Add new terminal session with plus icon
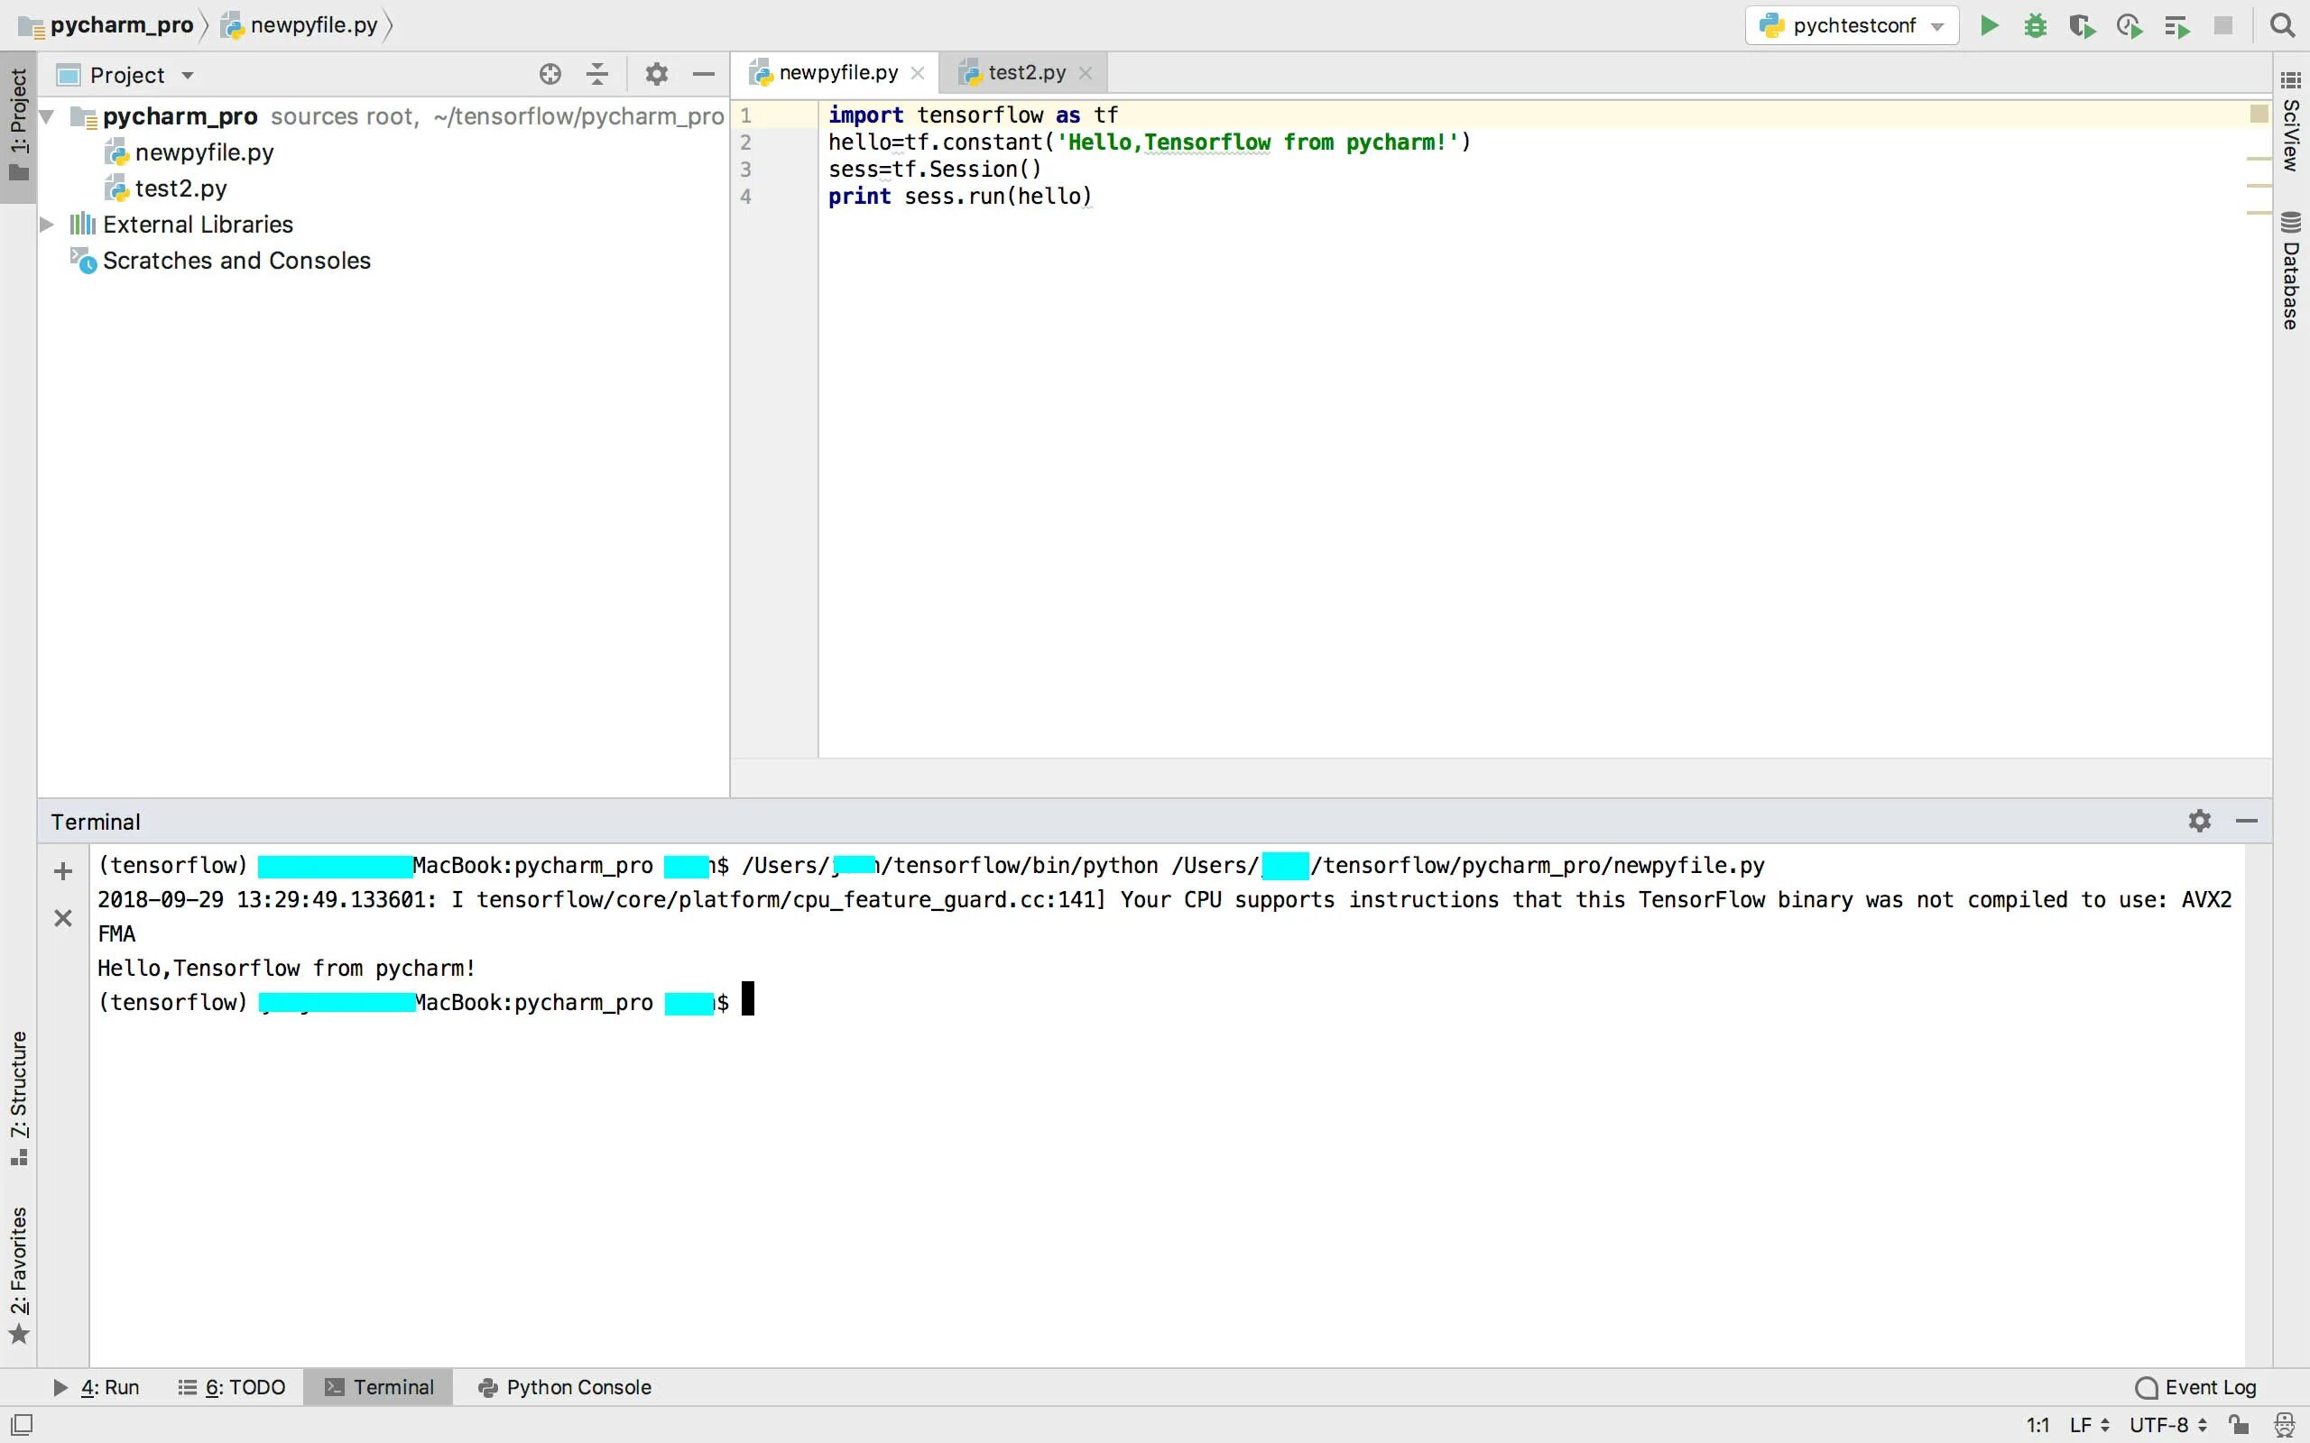Screen dimensions: 2310x1443 click(63, 871)
